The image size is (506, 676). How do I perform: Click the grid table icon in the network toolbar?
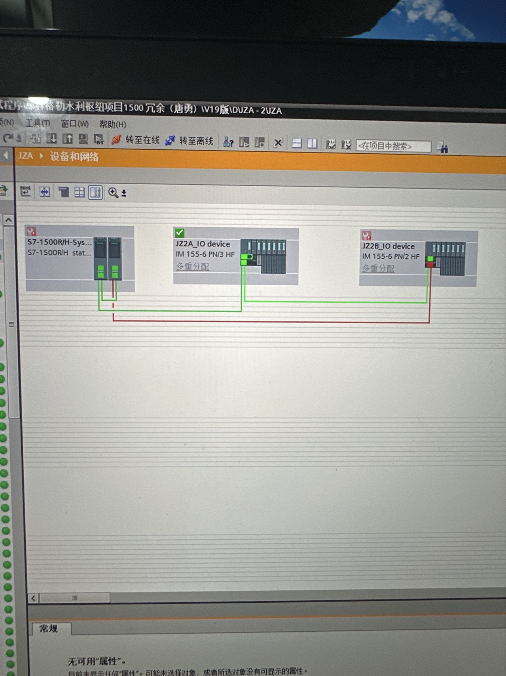80,193
